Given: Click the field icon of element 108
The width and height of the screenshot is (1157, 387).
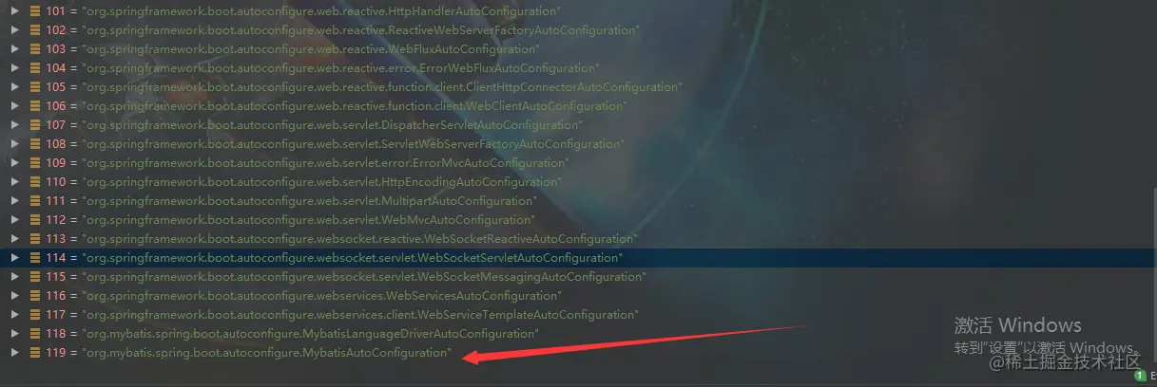Looking at the screenshot, I should pyautogui.click(x=35, y=144).
